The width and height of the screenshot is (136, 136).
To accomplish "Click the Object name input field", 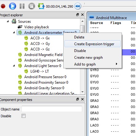I will point(52,109).
